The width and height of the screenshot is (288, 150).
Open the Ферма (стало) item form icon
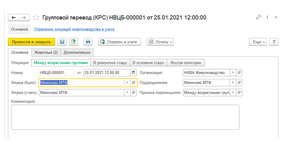click(134, 92)
